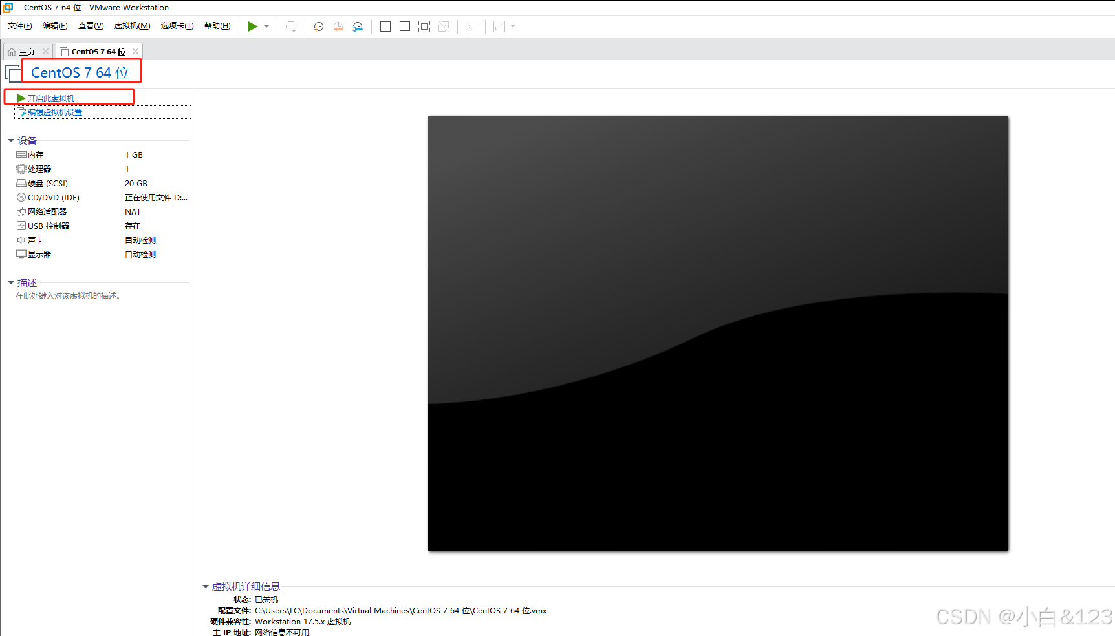
Task: Click the full screen mode toolbar icon
Action: point(424,26)
